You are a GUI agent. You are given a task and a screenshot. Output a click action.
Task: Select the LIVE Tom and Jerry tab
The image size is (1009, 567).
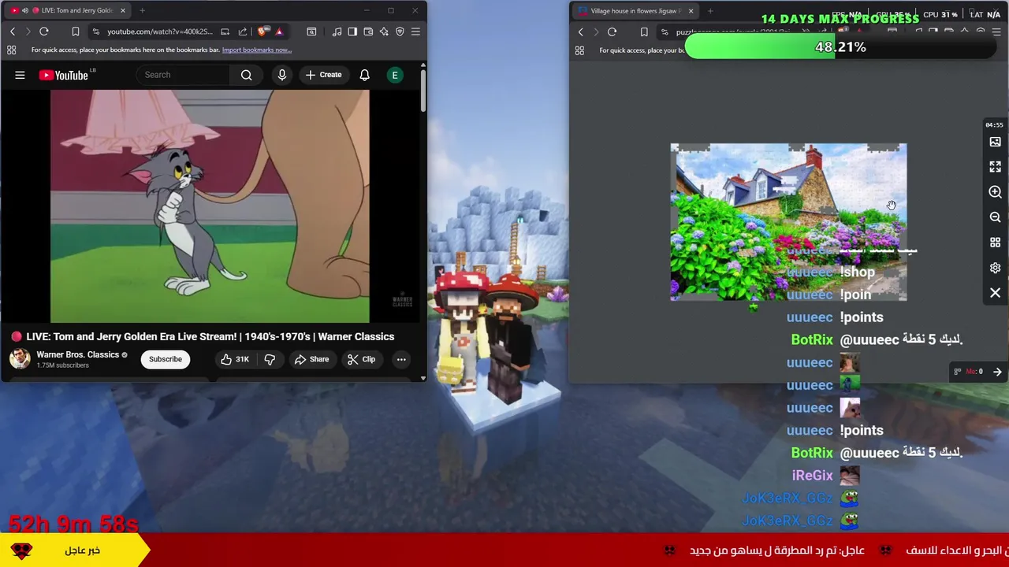(68, 10)
